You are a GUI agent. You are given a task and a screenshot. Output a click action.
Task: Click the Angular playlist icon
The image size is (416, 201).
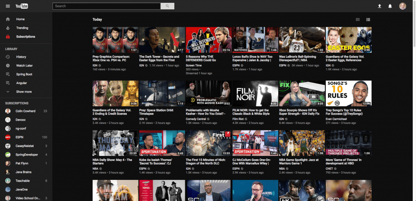pos(8,83)
